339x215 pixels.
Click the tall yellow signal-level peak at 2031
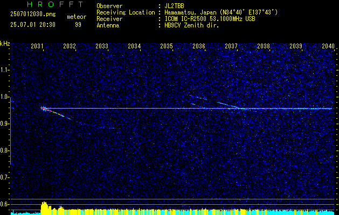point(44,208)
